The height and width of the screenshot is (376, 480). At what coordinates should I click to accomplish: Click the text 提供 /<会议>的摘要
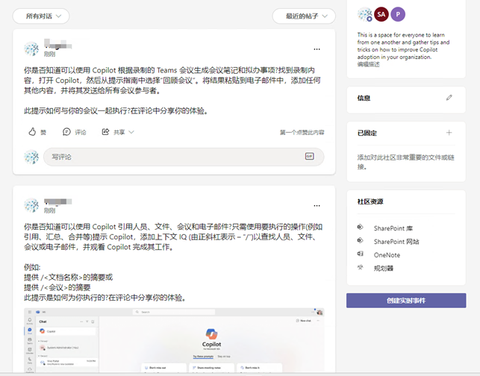click(57, 287)
